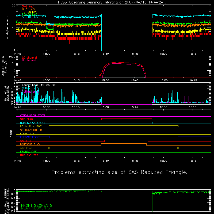Select the 6-12 keV legend entry

pyautogui.click(x=29, y=9)
